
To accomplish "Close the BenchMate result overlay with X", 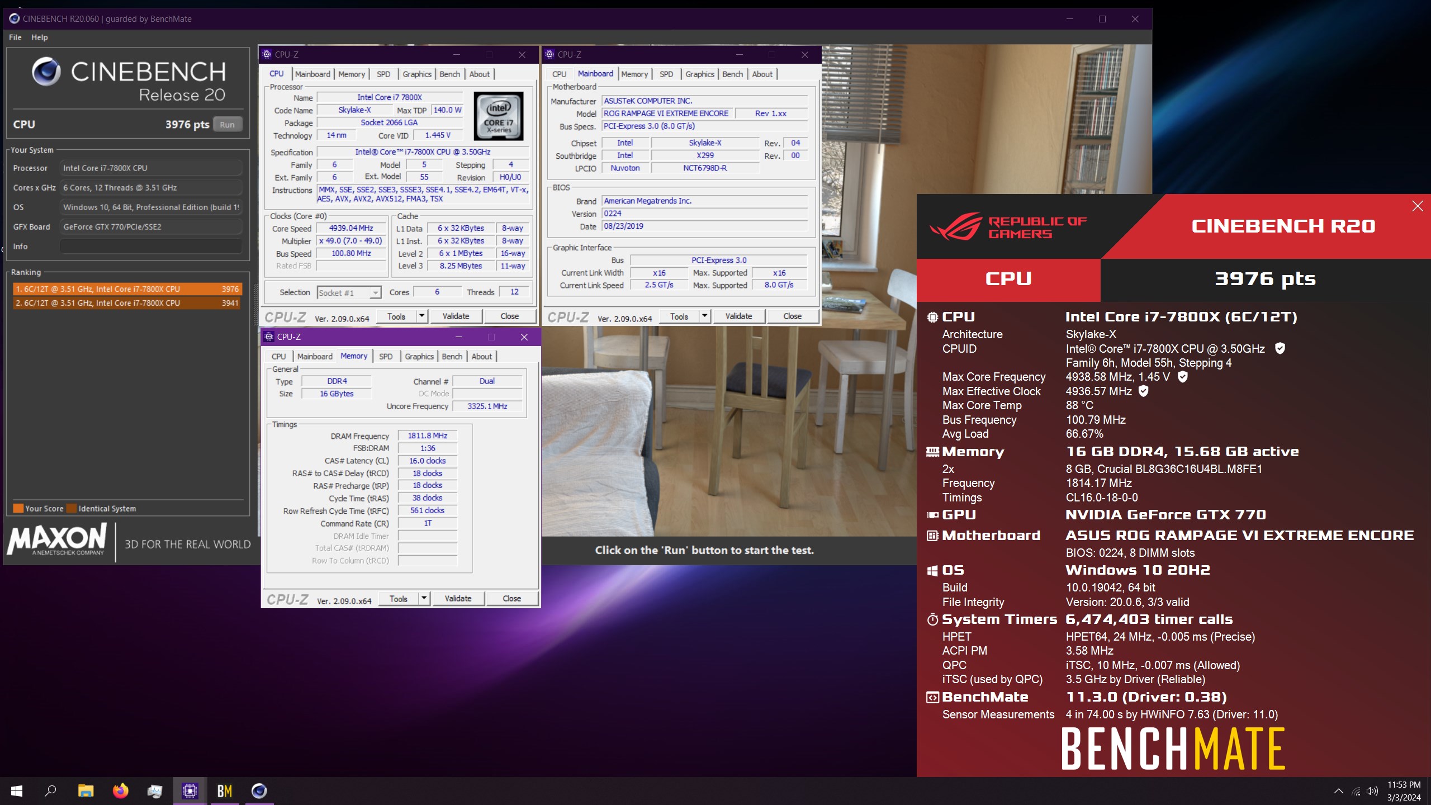I will click(1418, 206).
